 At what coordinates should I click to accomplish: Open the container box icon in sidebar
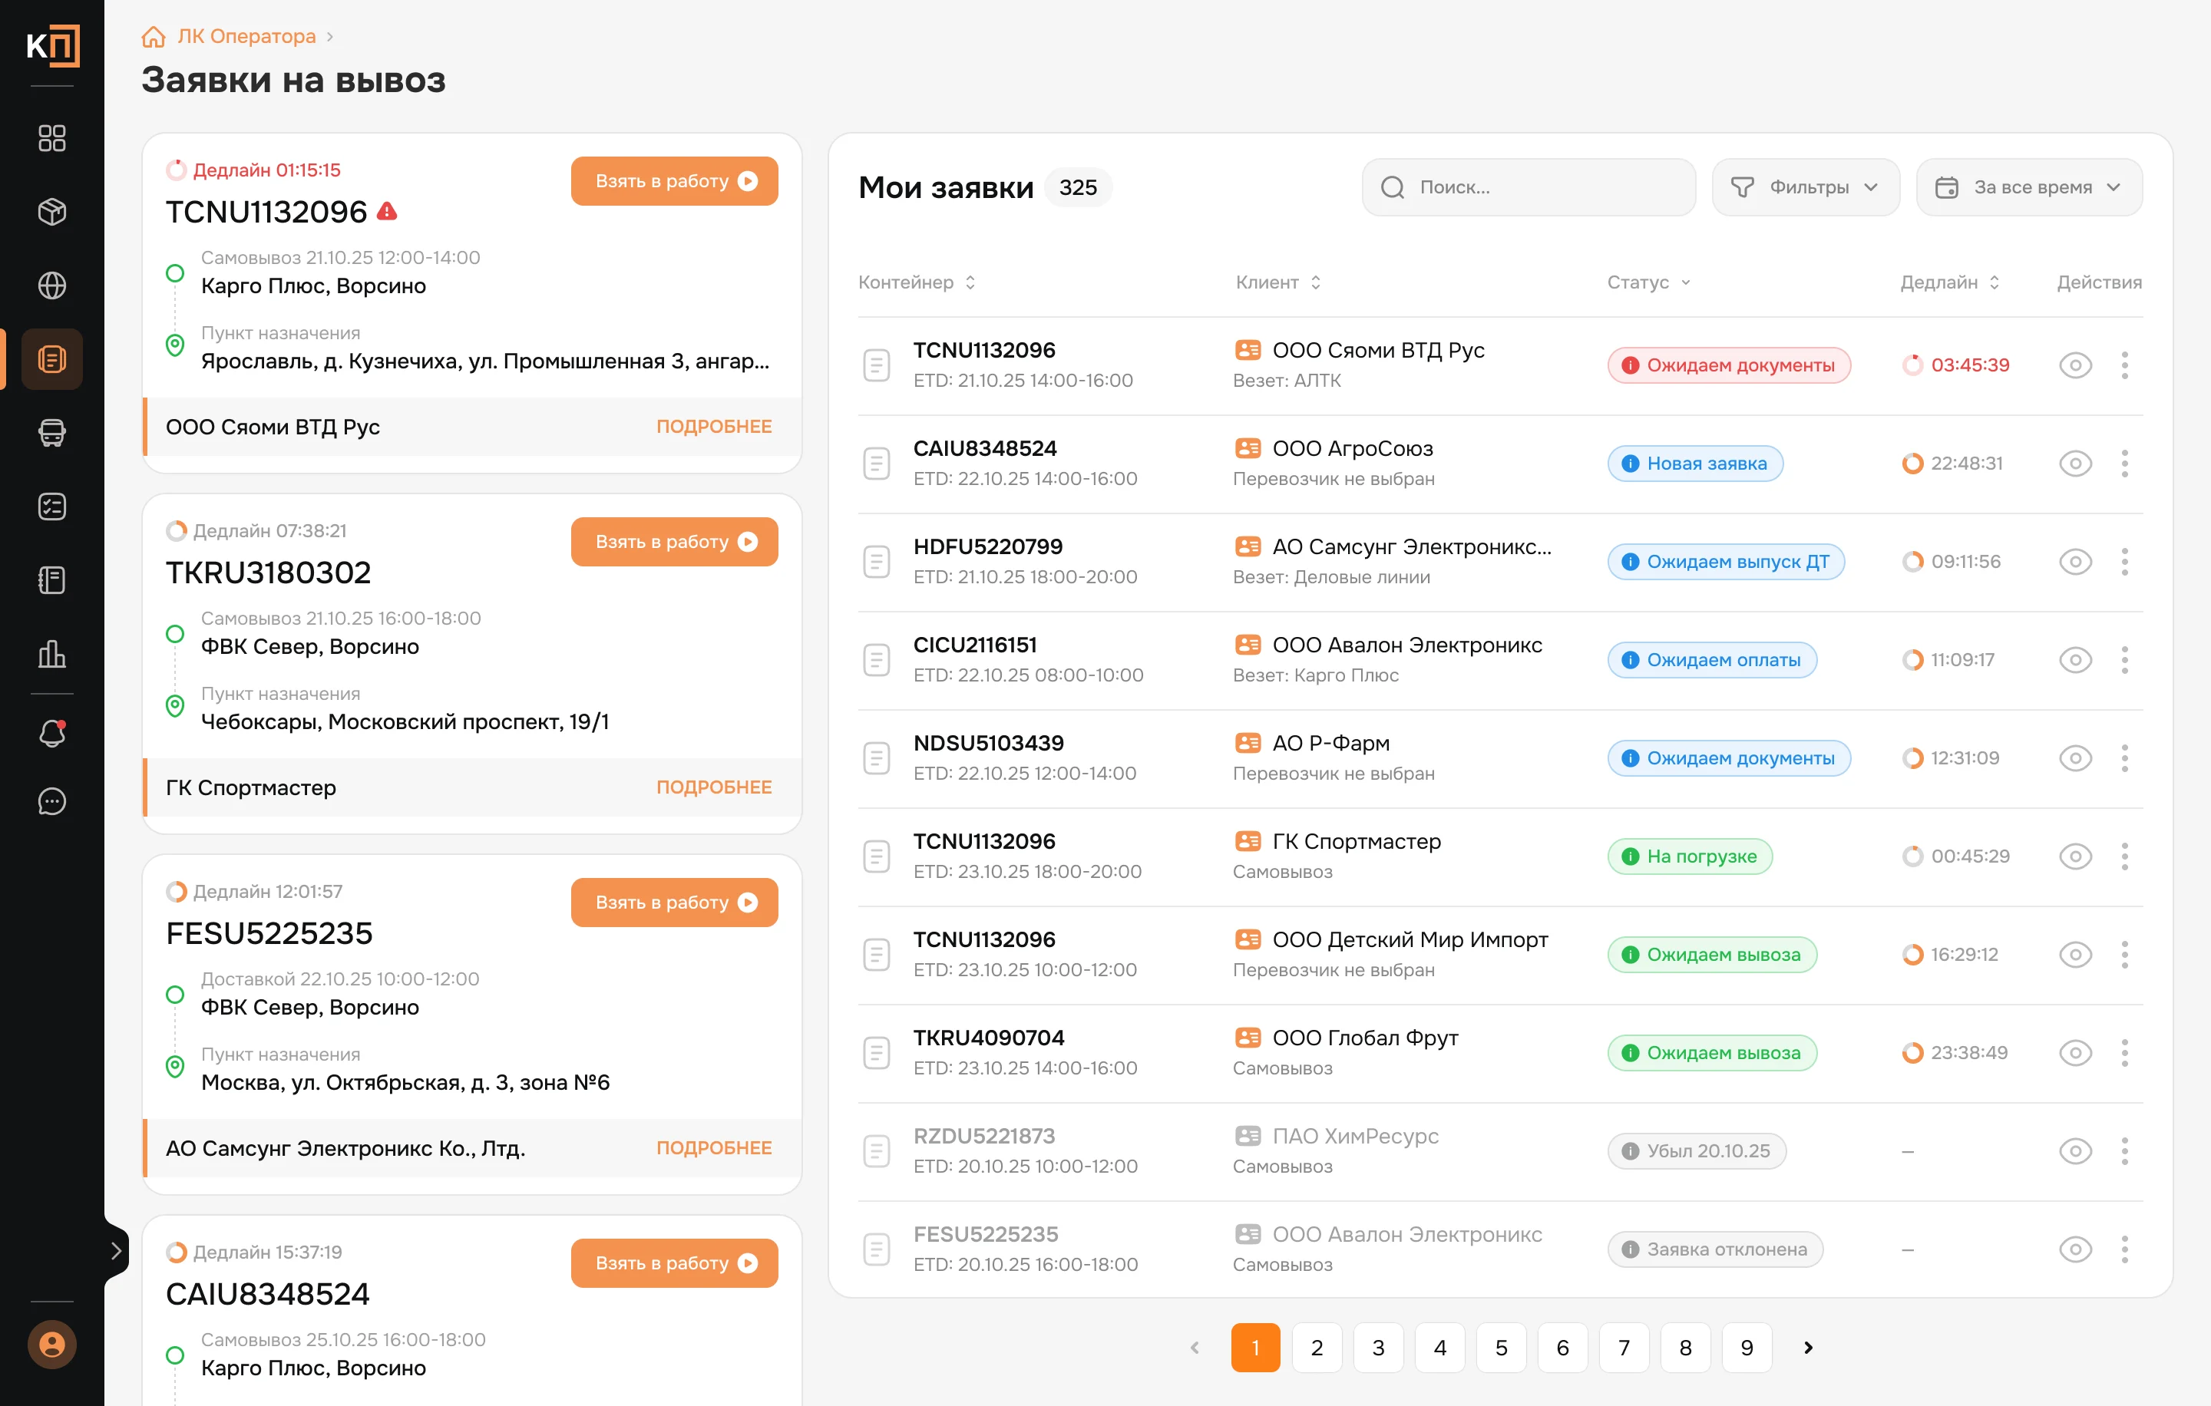(x=51, y=212)
